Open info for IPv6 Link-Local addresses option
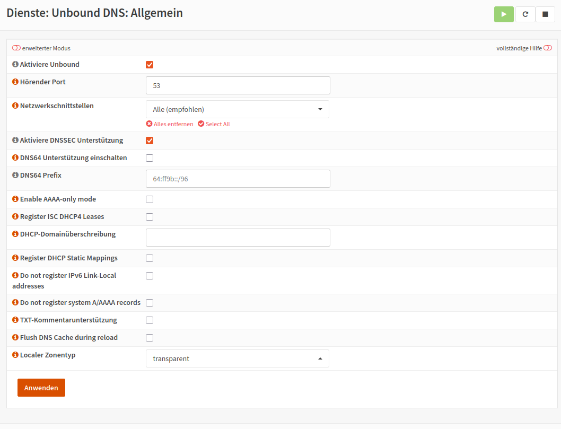561x429 pixels. click(15, 275)
